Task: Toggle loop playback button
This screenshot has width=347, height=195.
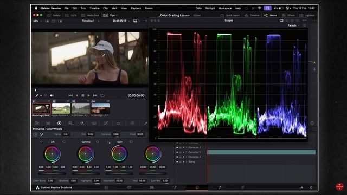Action: pos(102,95)
